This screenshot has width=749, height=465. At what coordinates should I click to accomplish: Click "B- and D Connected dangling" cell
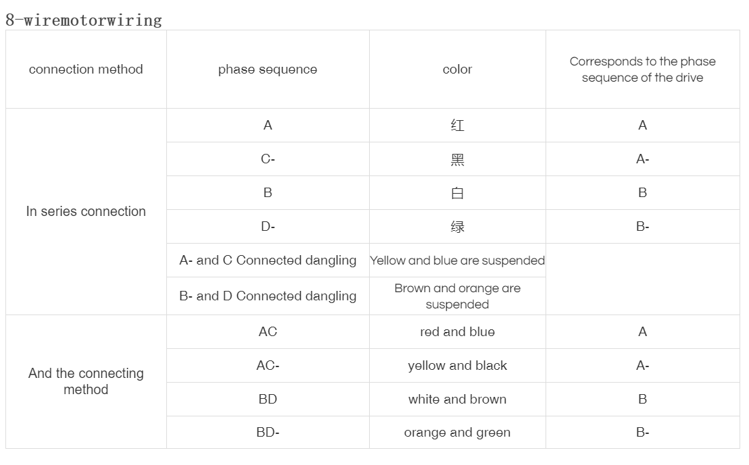pyautogui.click(x=268, y=296)
